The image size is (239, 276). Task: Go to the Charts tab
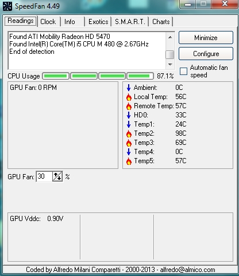(161, 22)
